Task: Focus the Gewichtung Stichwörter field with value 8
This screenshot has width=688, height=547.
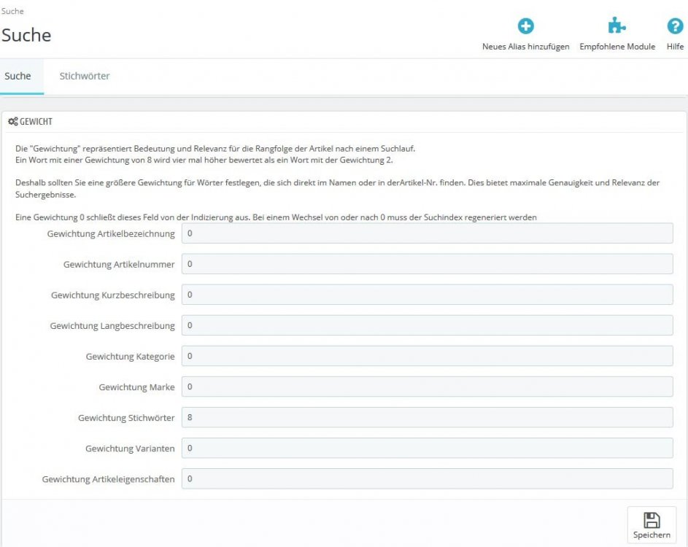Action: [x=427, y=418]
